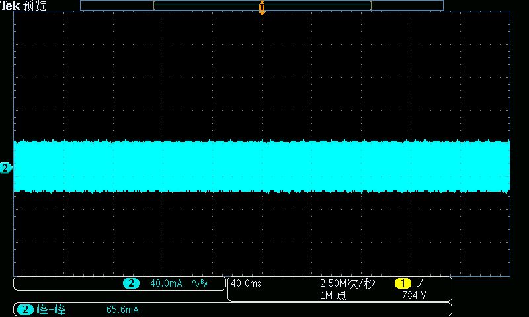529x317 pixels.
Task: Click the 784 V trigger level value
Action: [x=414, y=296]
